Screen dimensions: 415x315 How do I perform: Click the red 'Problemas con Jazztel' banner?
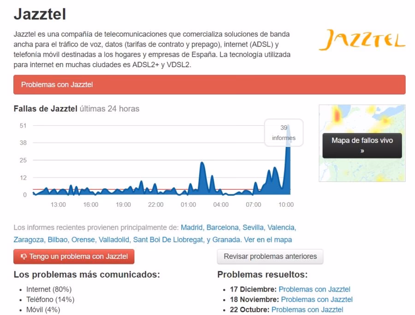(x=209, y=85)
